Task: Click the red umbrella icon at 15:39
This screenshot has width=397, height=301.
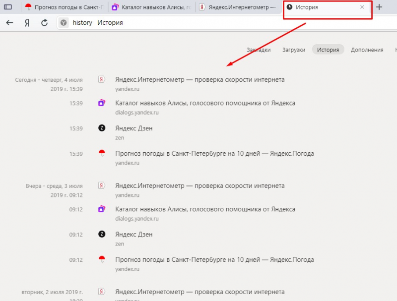Action: [x=102, y=153]
